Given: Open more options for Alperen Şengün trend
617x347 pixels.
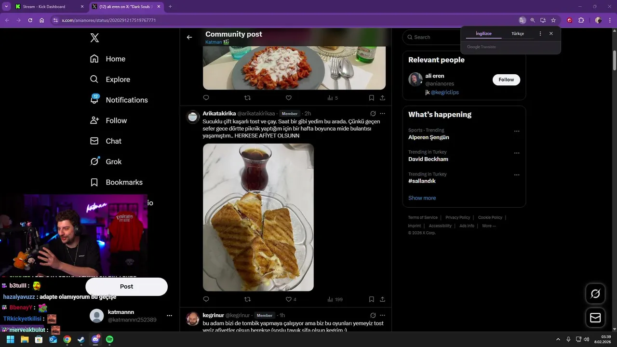Looking at the screenshot, I should click(517, 131).
